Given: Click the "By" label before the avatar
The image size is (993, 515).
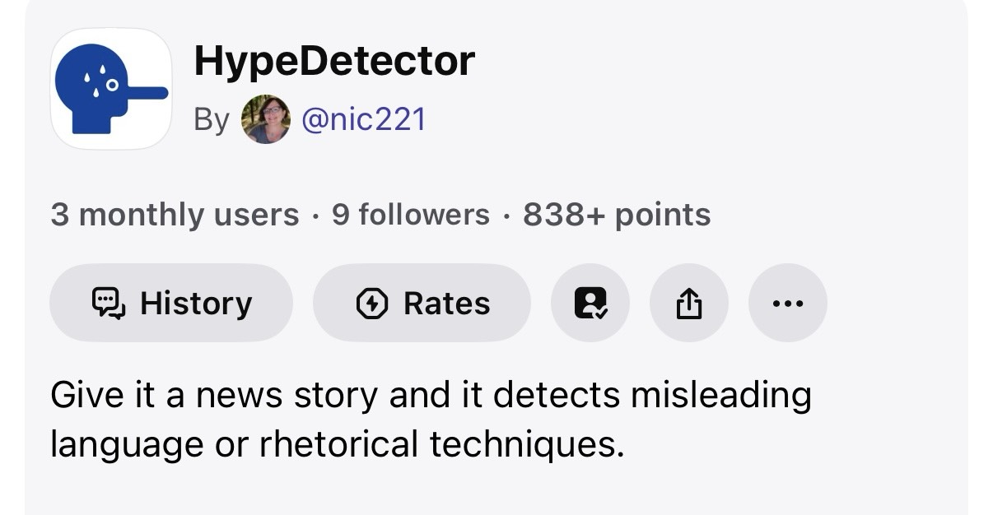Looking at the screenshot, I should [212, 120].
